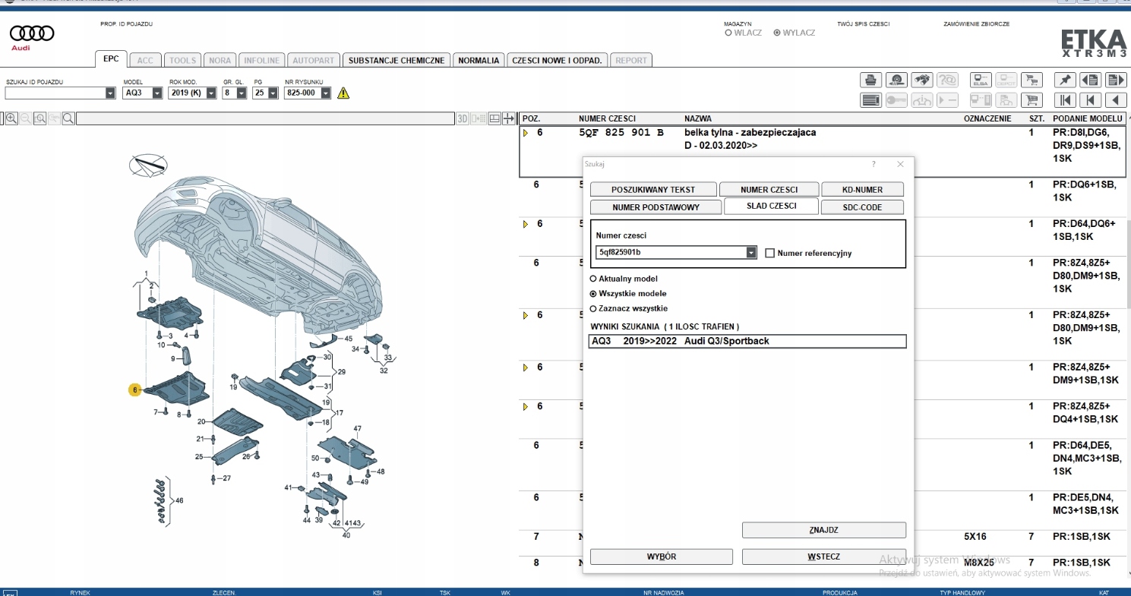Jump to first illustration with skip-to-start arrow
Image resolution: width=1131 pixels, height=596 pixels.
pyautogui.click(x=1065, y=99)
